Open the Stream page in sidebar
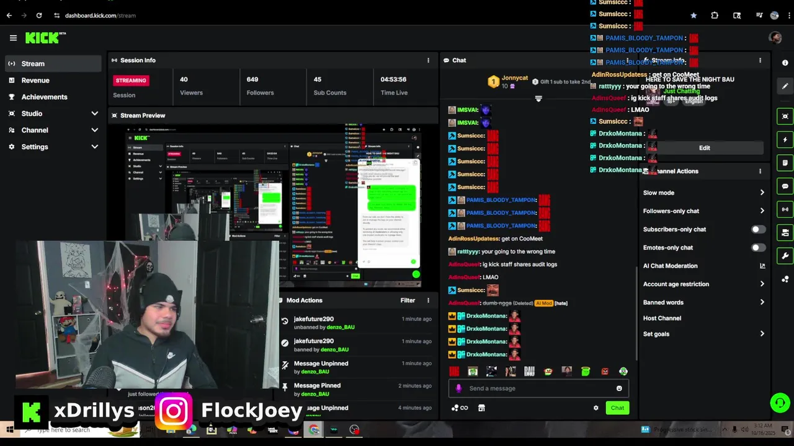Screen dimensions: 794x446 pyautogui.click(x=53, y=63)
